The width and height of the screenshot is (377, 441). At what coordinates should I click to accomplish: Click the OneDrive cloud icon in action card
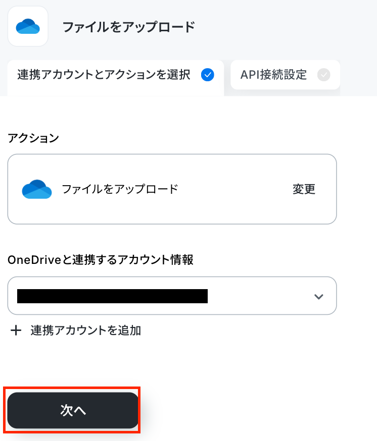pyautogui.click(x=37, y=189)
